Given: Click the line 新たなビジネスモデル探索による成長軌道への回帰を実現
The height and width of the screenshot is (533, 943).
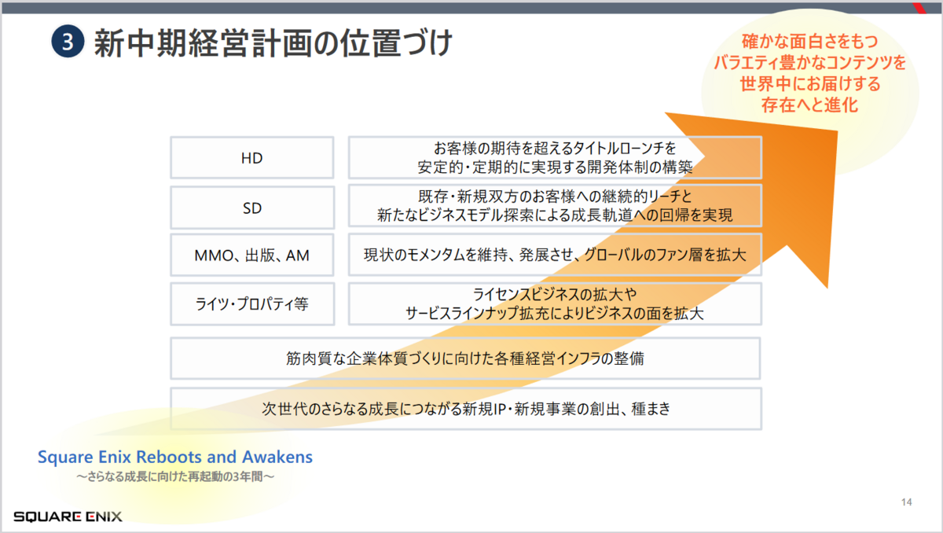Looking at the screenshot, I should (555, 215).
